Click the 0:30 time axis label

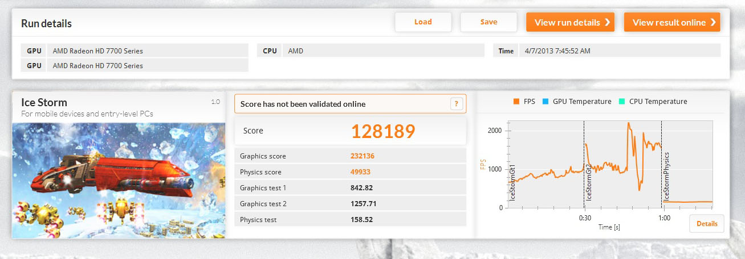(584, 218)
